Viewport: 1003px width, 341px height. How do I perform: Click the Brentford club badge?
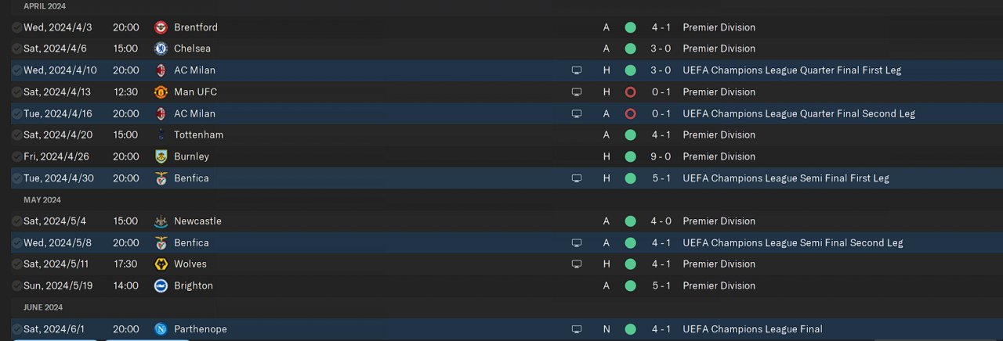tap(161, 27)
